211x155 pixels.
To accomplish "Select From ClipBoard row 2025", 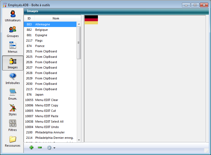I will click(x=50, y=57).
